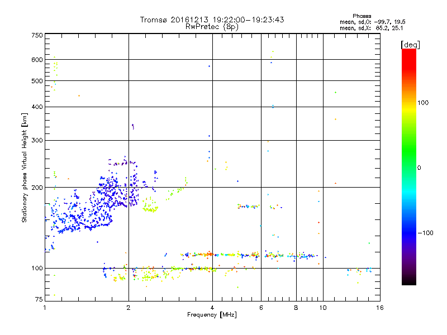Click the 'Frequency [MHz]' axis label
This screenshot has width=447, height=335.
pos(212,315)
